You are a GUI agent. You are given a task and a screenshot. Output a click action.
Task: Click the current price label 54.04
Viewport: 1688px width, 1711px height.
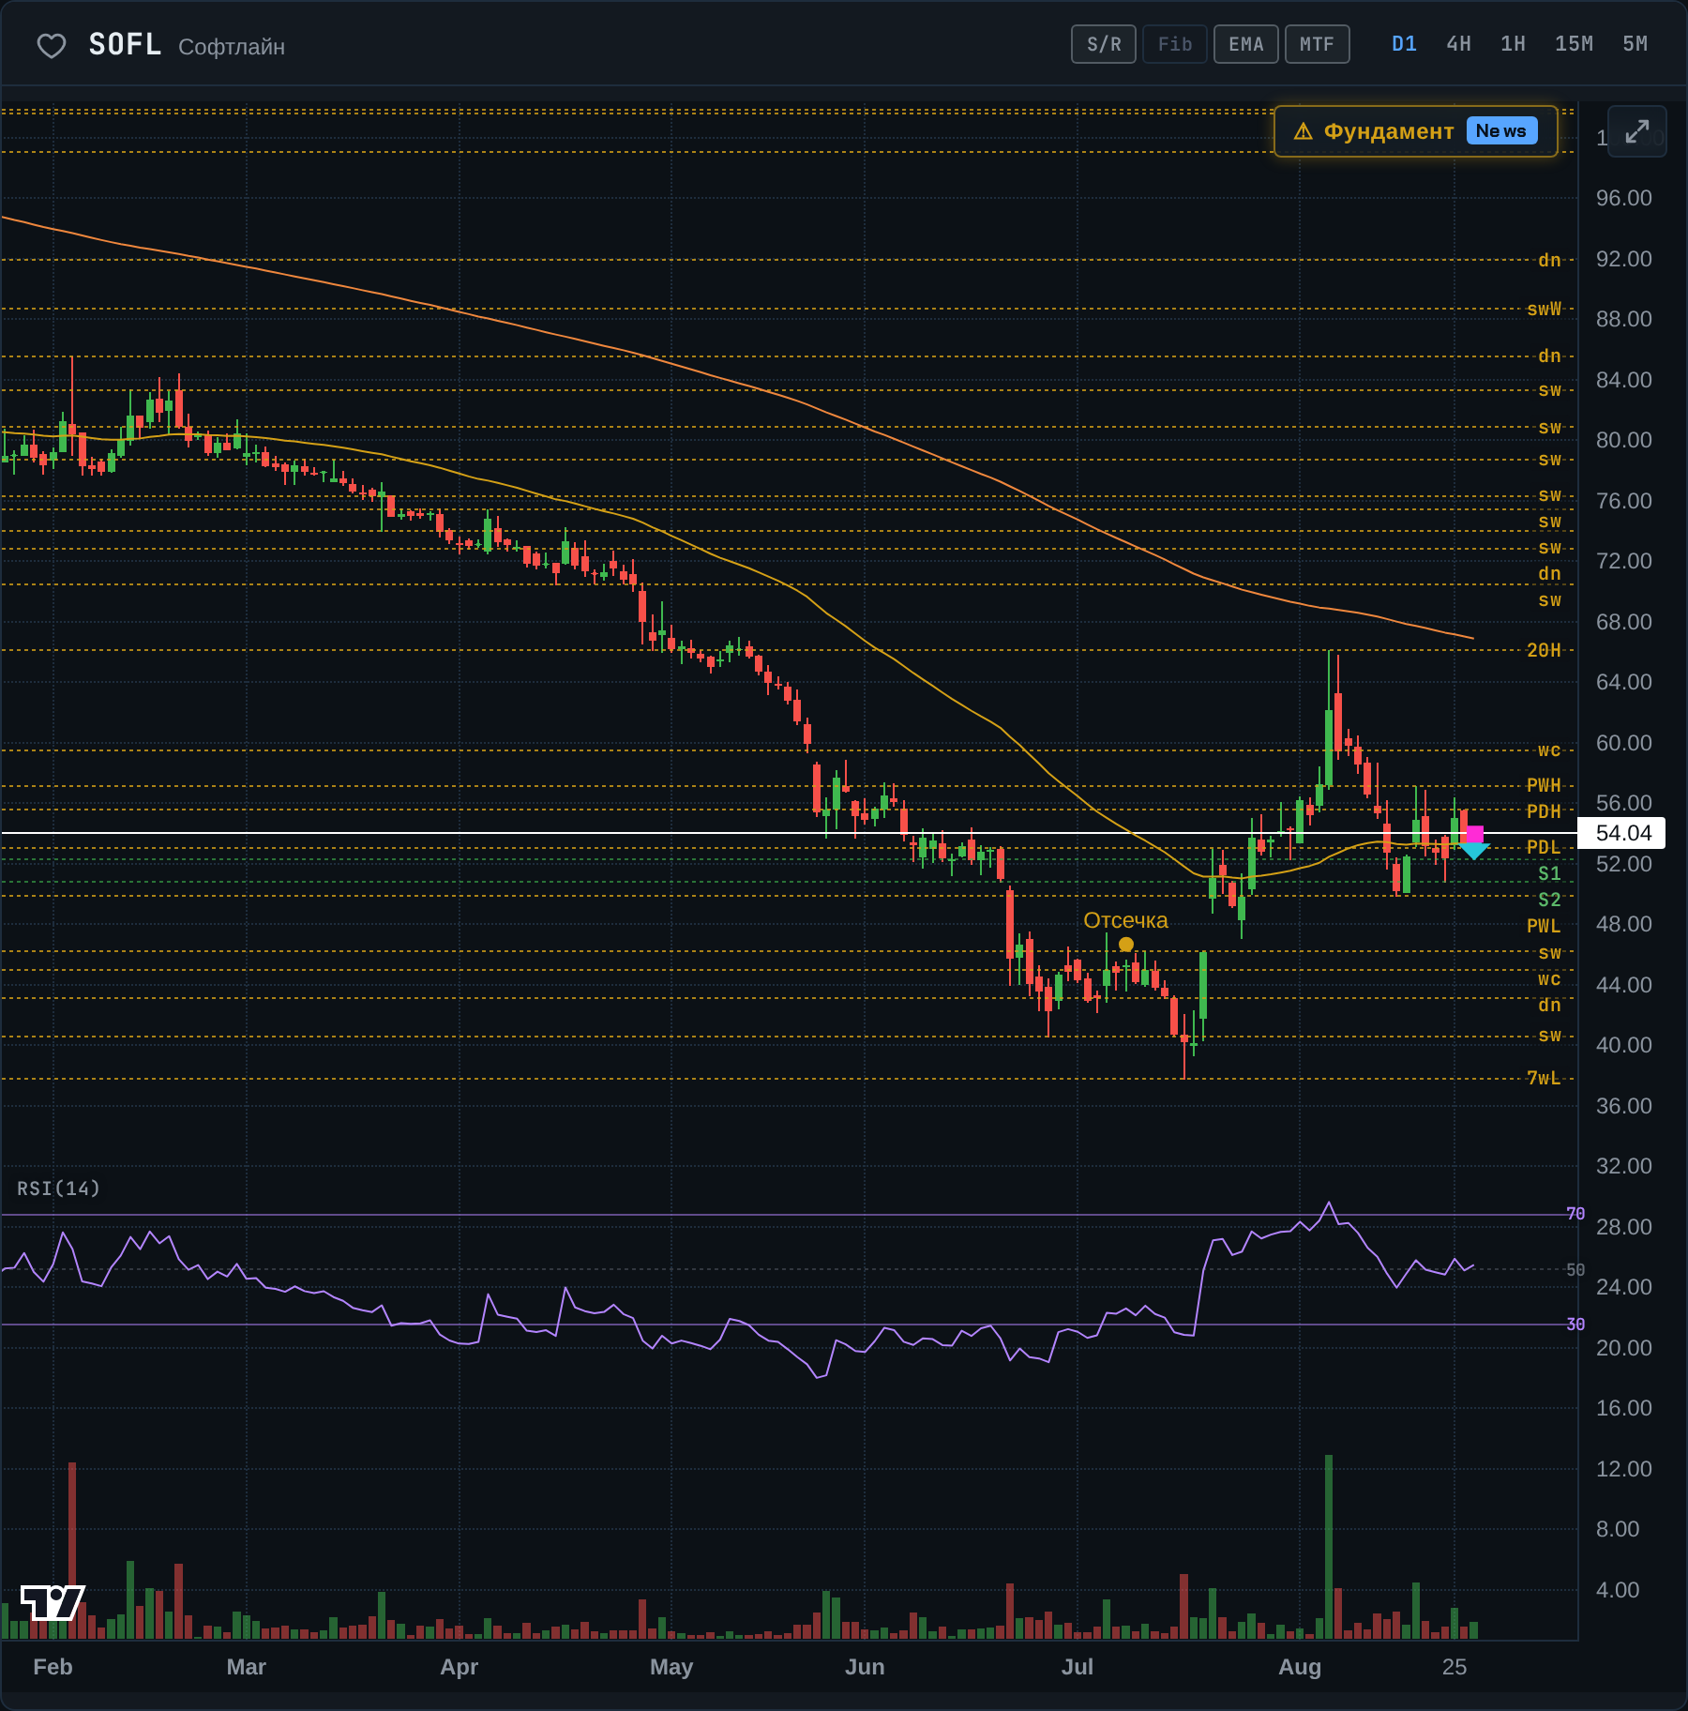pyautogui.click(x=1622, y=833)
